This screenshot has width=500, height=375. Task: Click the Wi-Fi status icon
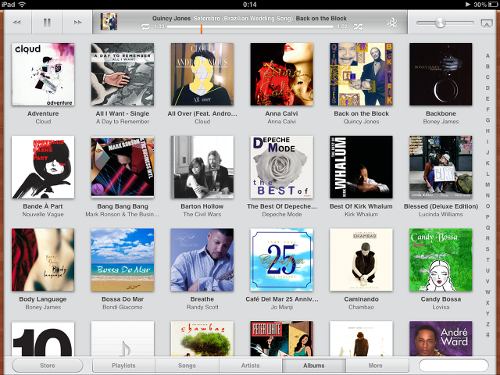click(x=22, y=5)
